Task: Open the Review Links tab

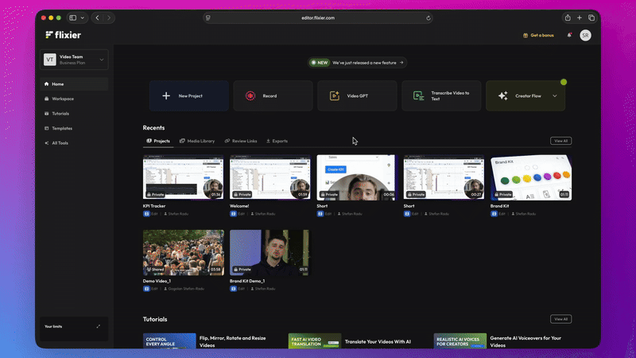Action: coord(241,141)
